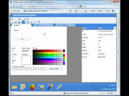The image size is (129, 96).
Task: Open the wrench tools desktop icon
Action: click(59, 87)
